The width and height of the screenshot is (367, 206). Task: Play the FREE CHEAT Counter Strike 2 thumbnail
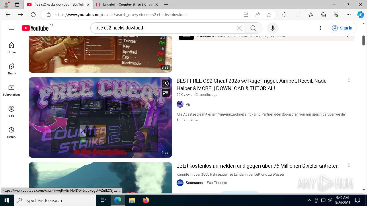click(x=100, y=117)
